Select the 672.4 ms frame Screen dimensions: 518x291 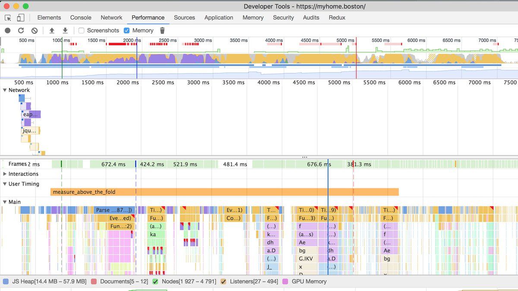(113, 164)
